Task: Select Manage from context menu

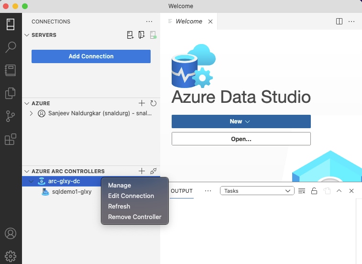Action: (120, 185)
